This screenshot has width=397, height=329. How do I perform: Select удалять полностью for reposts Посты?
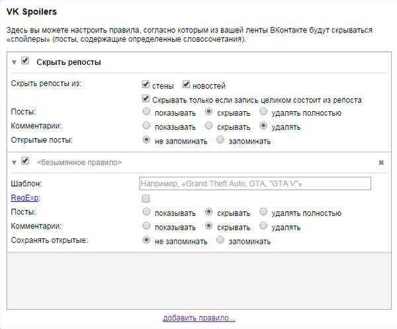click(x=263, y=111)
